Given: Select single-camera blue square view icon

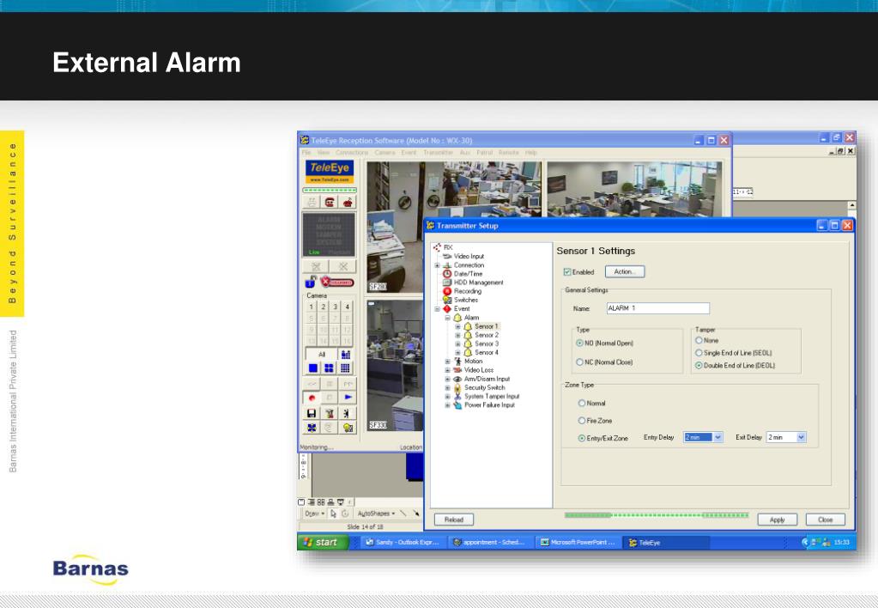Looking at the screenshot, I should coord(313,368).
